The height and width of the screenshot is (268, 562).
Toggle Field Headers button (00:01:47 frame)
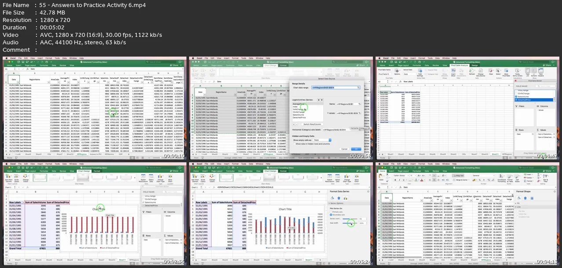pyautogui.click(x=540, y=71)
